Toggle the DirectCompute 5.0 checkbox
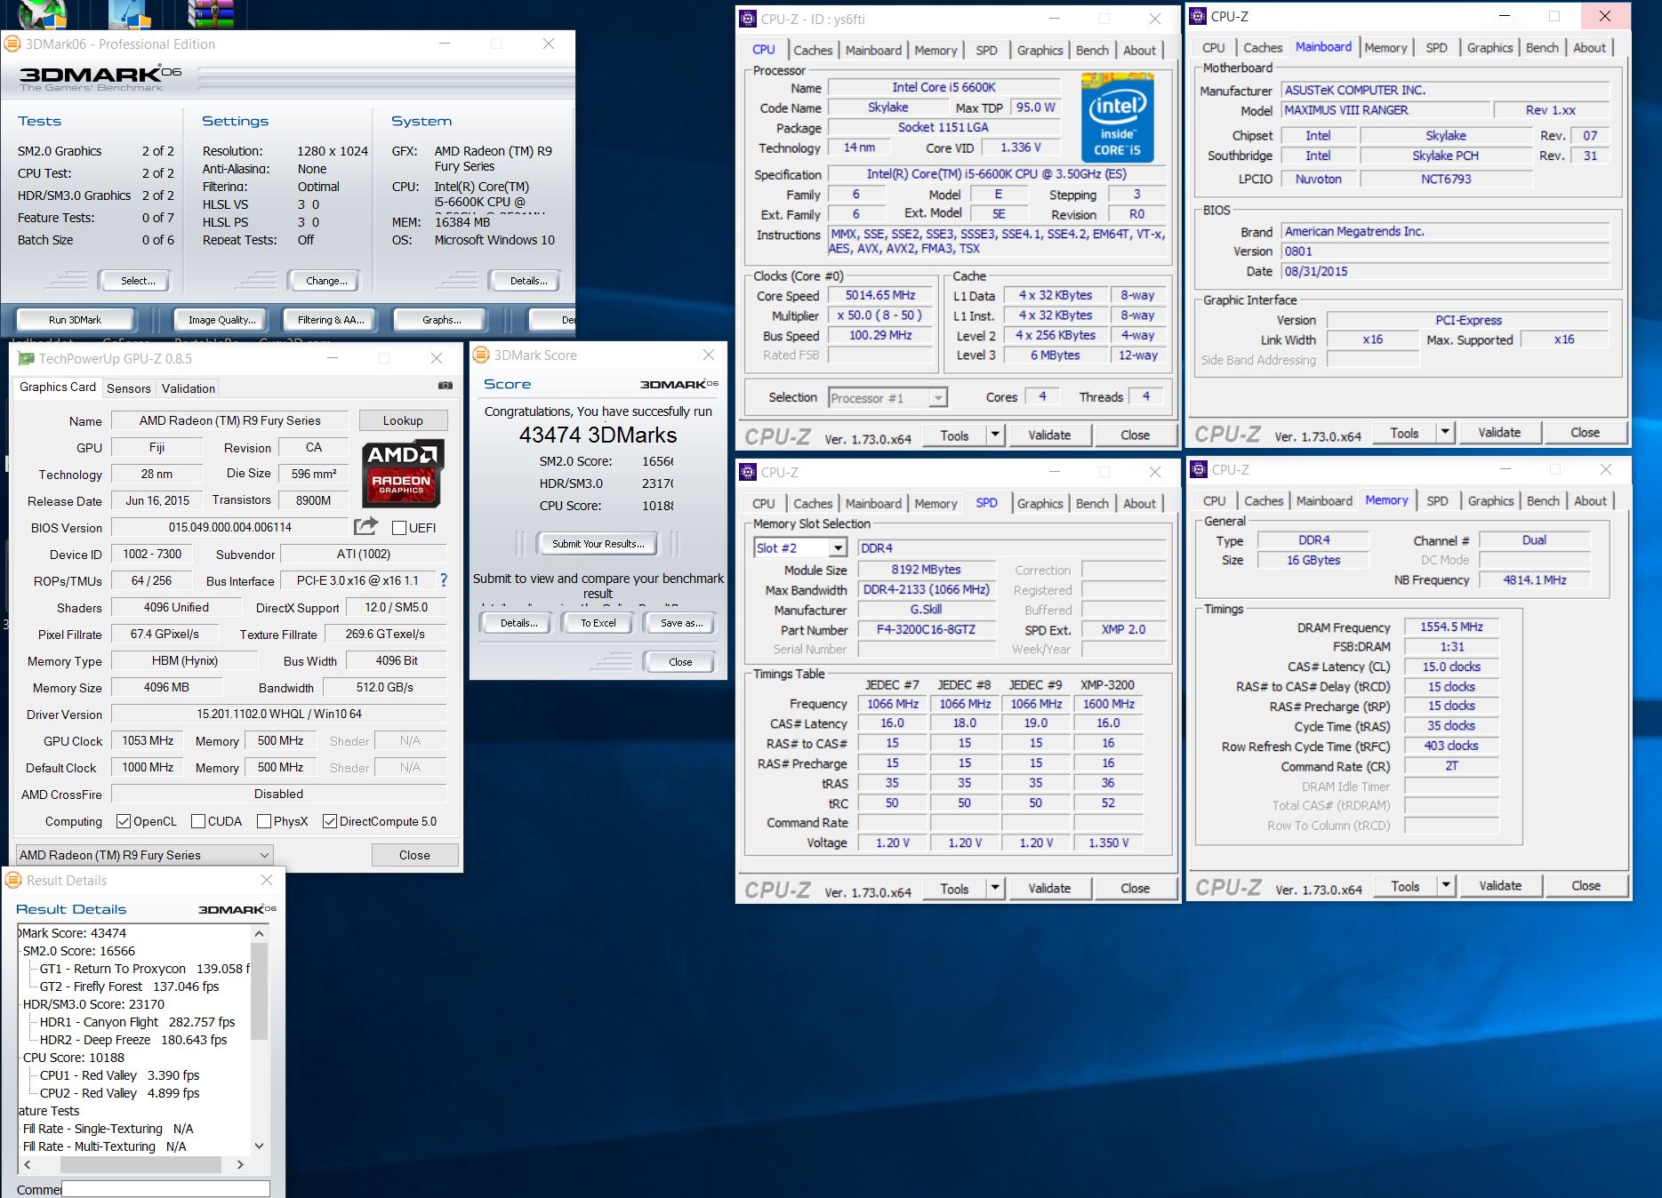The image size is (1662, 1198). 330,821
